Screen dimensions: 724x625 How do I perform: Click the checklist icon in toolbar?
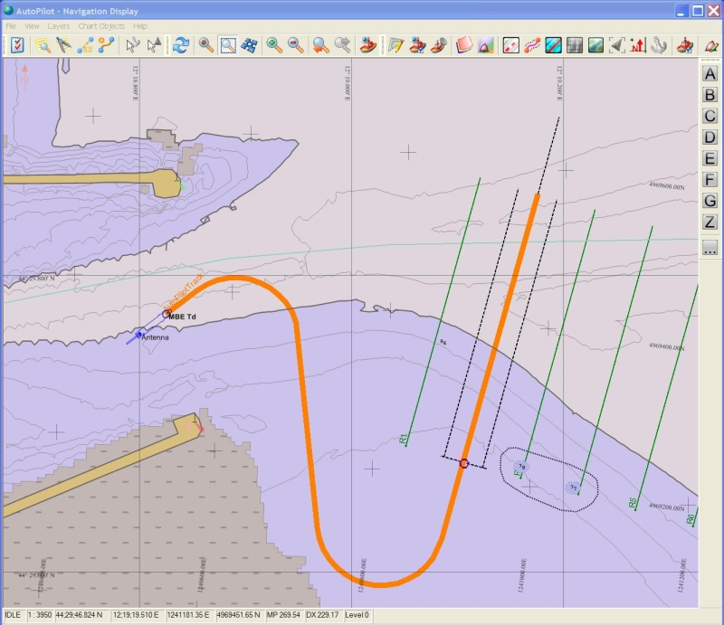click(x=17, y=44)
